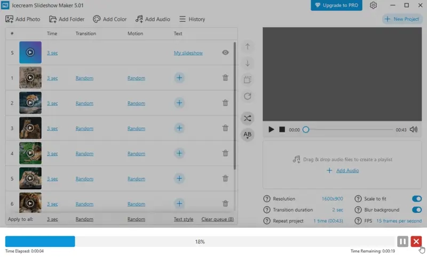The image size is (427, 257).
Task: Open the settings gear icon
Action: coord(373,5)
